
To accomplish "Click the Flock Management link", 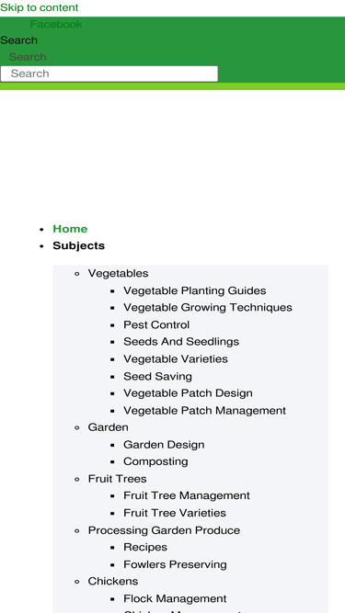I will 175,599.
